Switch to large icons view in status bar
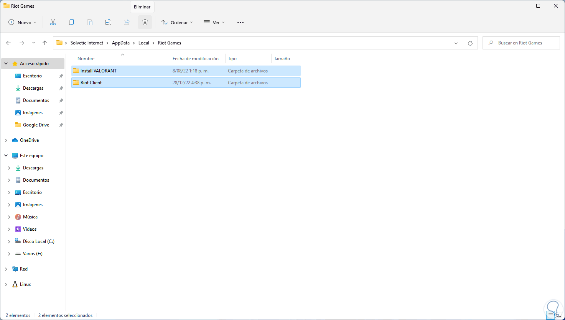 pos(558,315)
